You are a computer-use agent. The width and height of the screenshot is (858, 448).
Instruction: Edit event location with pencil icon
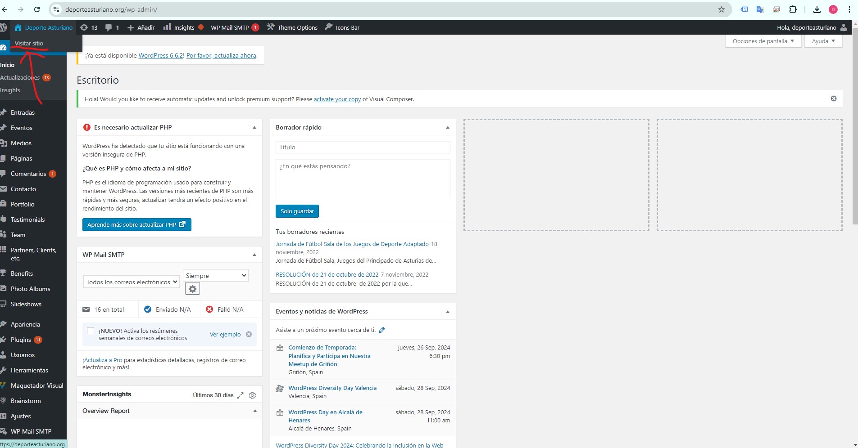tap(382, 330)
